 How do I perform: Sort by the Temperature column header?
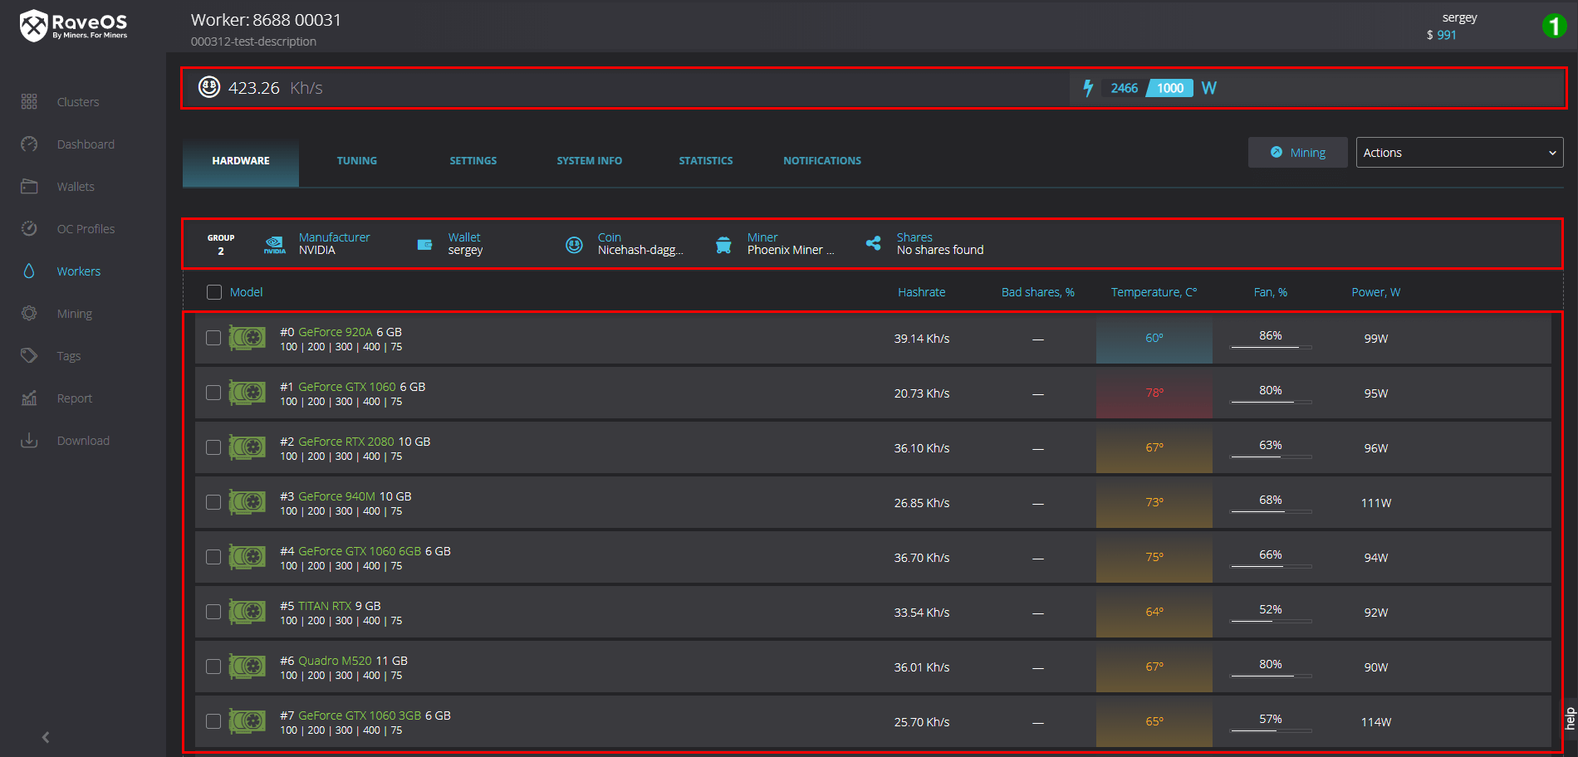[x=1154, y=292]
